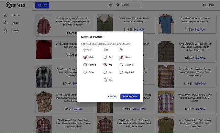Click the SORT label in header

[x=211, y=5]
